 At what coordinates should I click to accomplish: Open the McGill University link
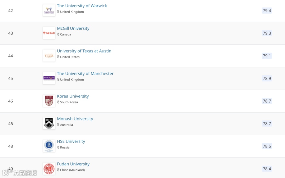coord(73,28)
